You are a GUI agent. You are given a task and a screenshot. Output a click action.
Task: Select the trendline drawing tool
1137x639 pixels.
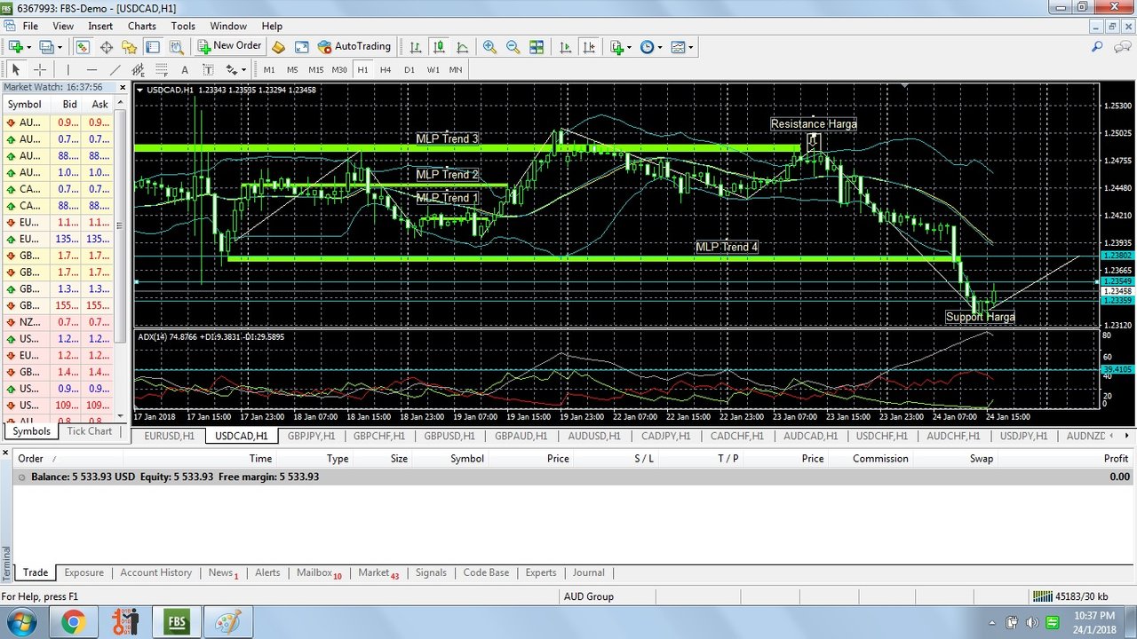(x=115, y=69)
